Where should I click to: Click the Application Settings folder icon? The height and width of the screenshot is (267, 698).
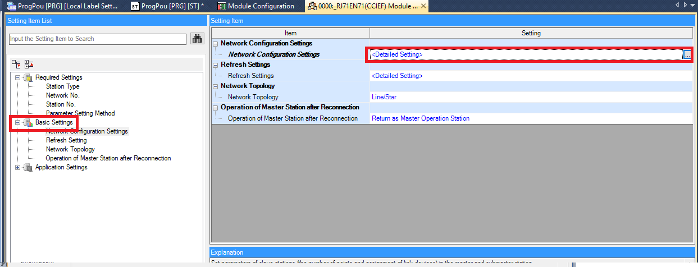click(28, 167)
